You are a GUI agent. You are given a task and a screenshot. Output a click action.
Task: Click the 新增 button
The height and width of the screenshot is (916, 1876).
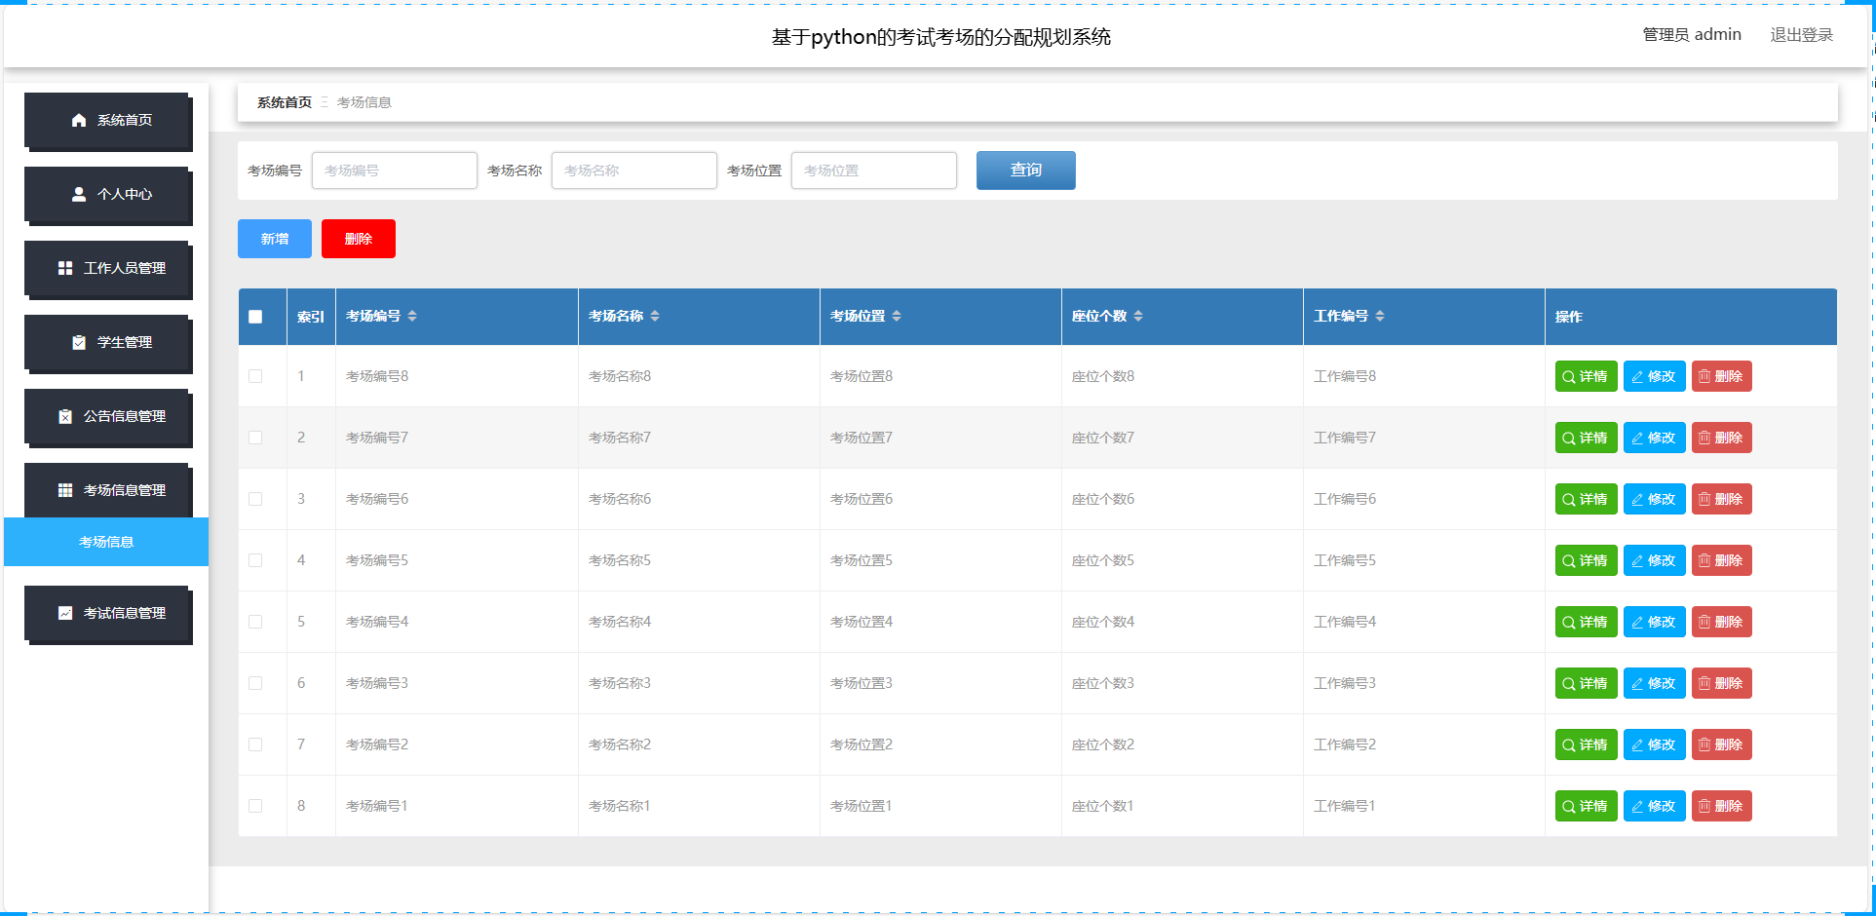pos(275,239)
